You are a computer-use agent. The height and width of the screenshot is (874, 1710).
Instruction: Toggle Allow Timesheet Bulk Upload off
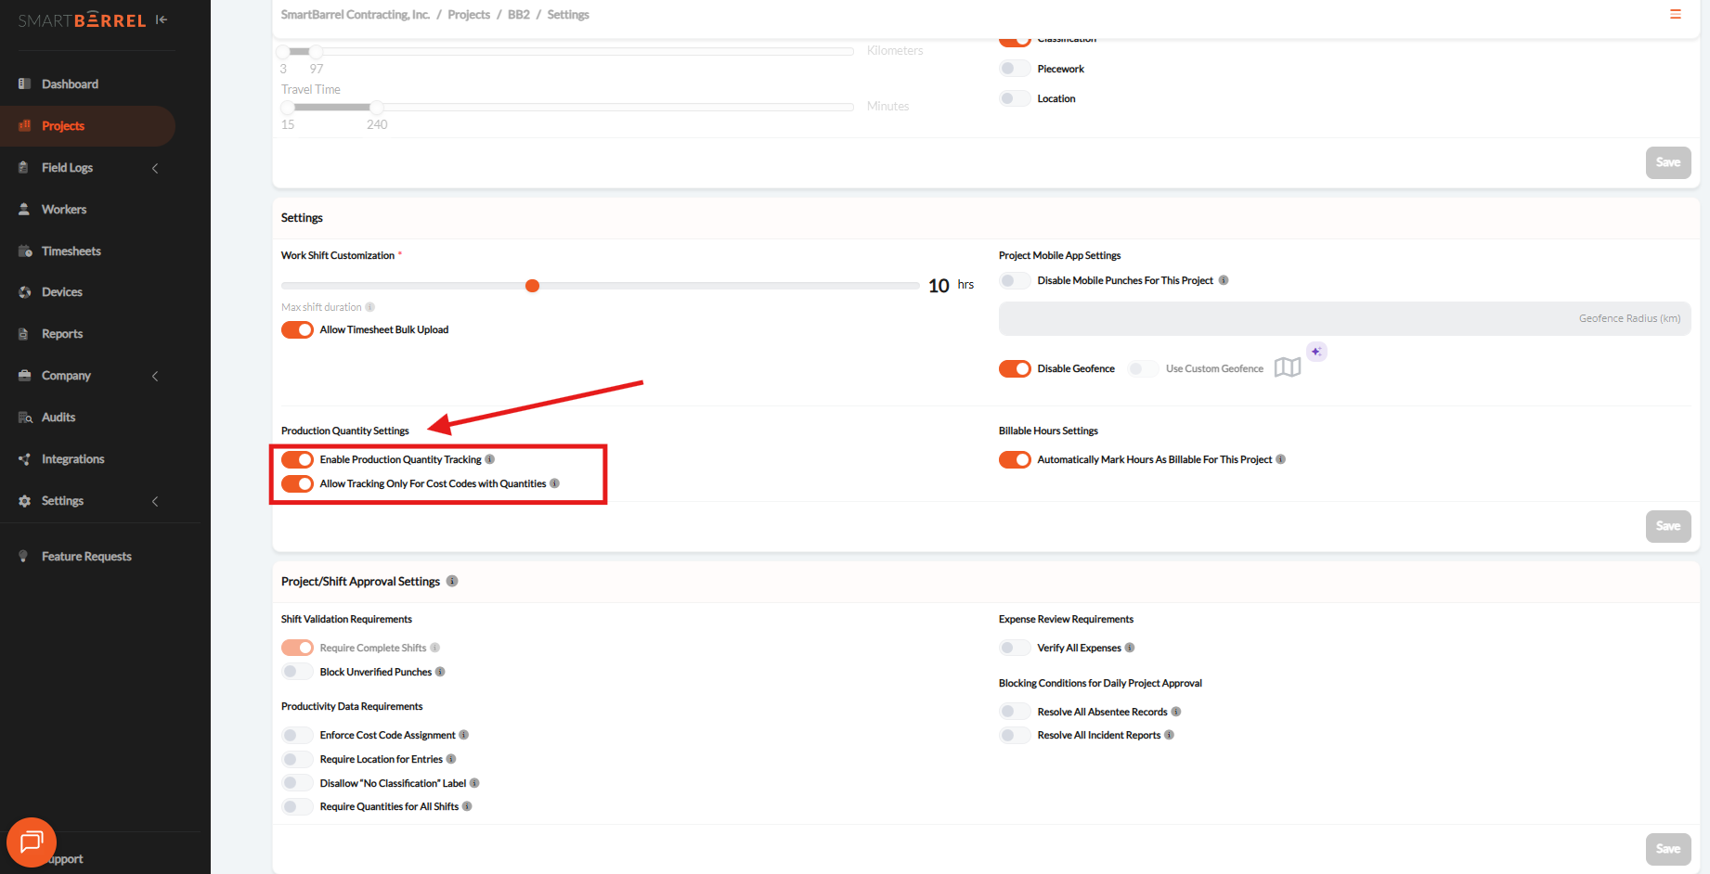coord(297,330)
